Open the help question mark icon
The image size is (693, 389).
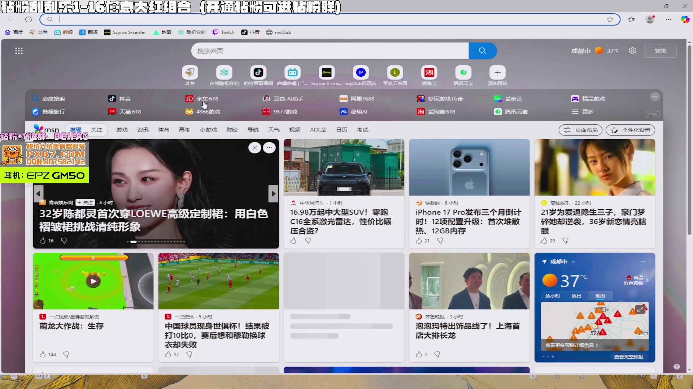(x=677, y=366)
